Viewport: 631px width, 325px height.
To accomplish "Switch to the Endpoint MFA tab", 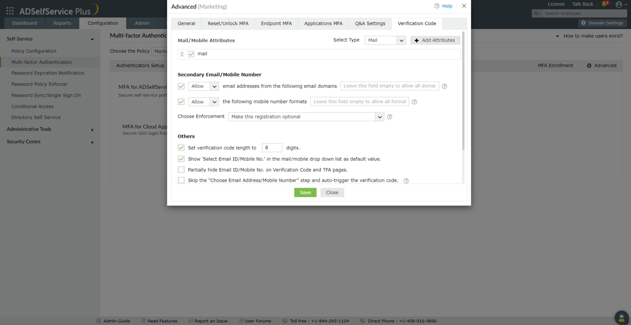I will coord(277,24).
